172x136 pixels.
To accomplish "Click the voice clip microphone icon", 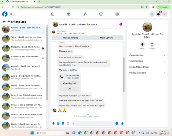I will (53, 123).
